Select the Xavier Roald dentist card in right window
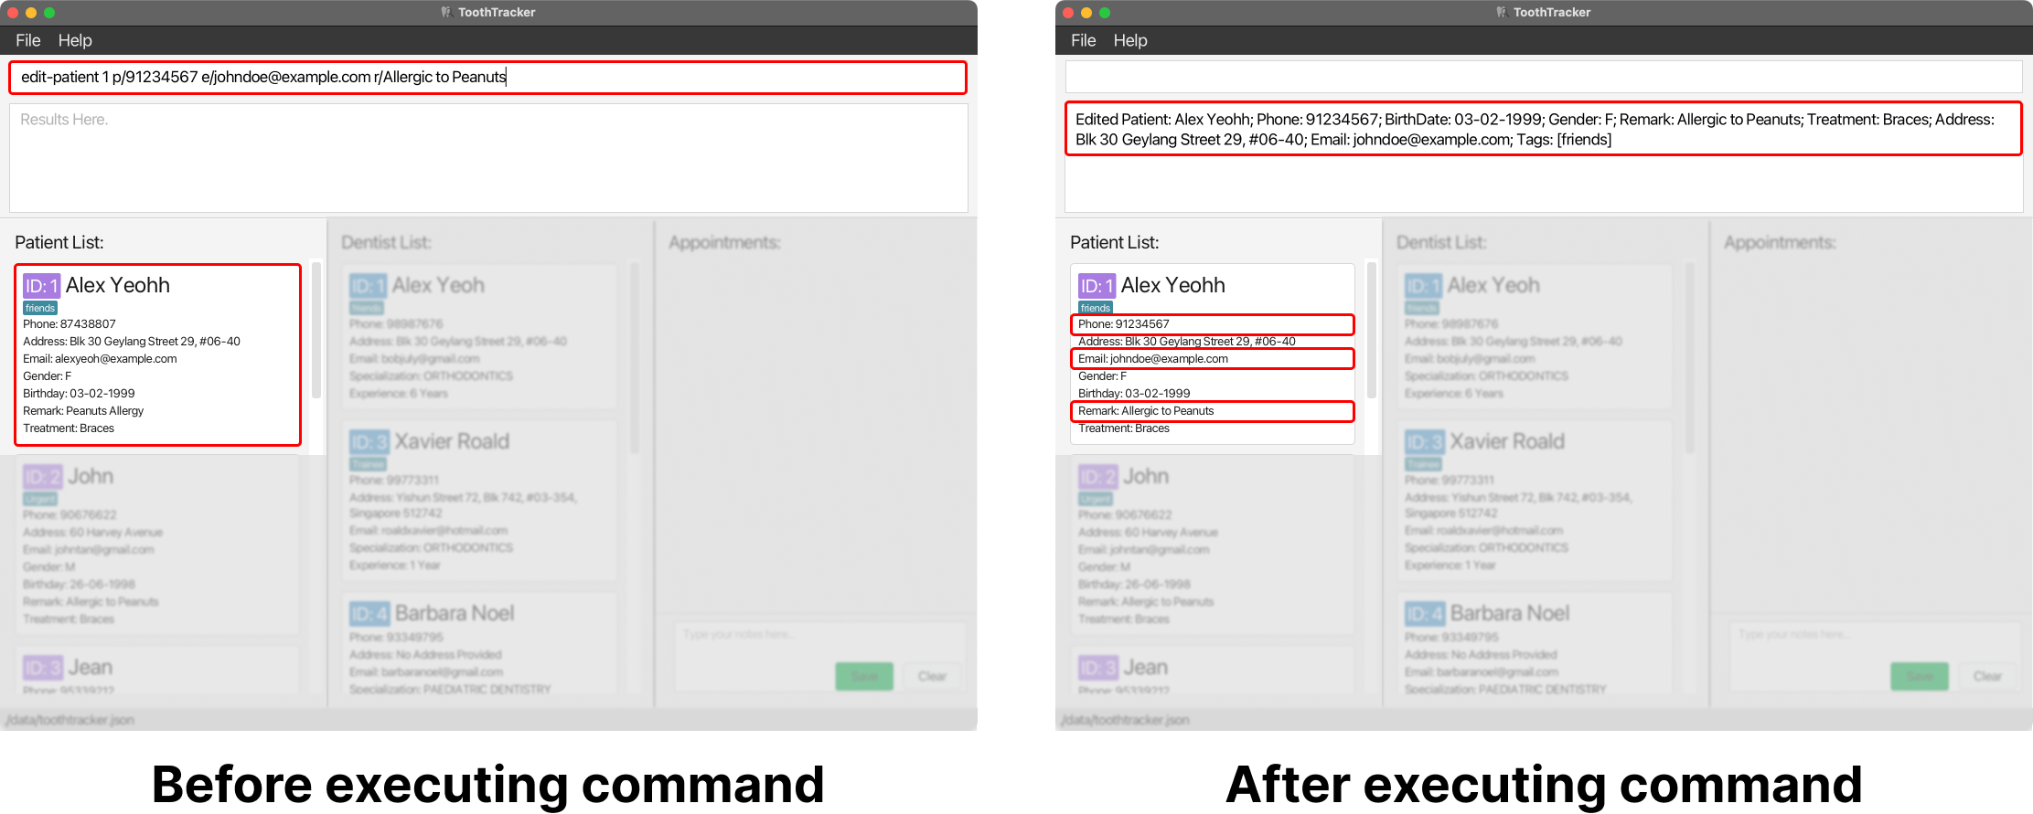 (x=1535, y=501)
